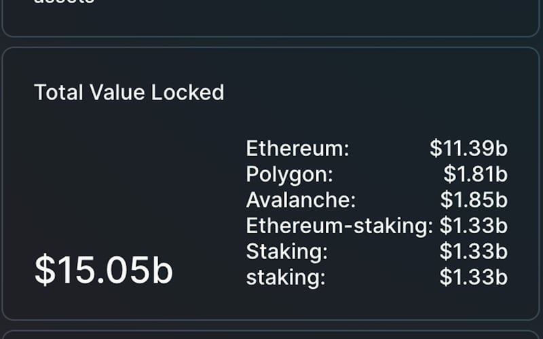Select the capitalized Staking: label
Image resolution: width=543 pixels, height=339 pixels.
pos(287,252)
